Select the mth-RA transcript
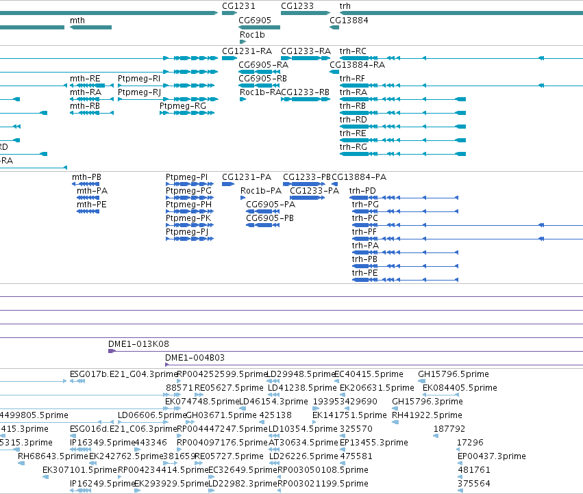583x494 pixels. [86, 92]
